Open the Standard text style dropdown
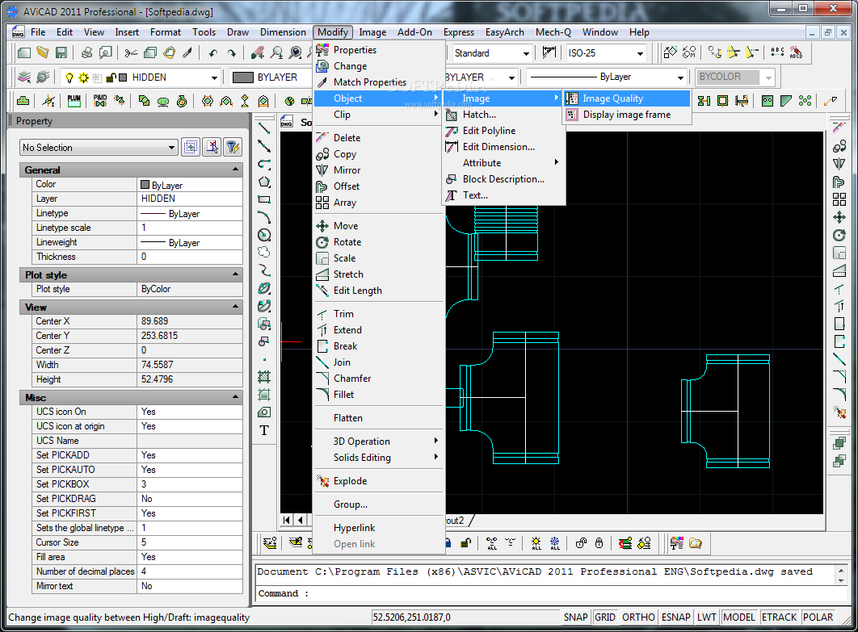Viewport: 858px width, 632px height. 525,53
